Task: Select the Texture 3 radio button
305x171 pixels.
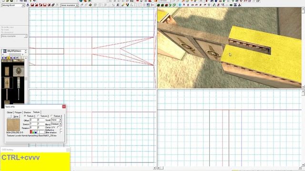Action: (51, 116)
